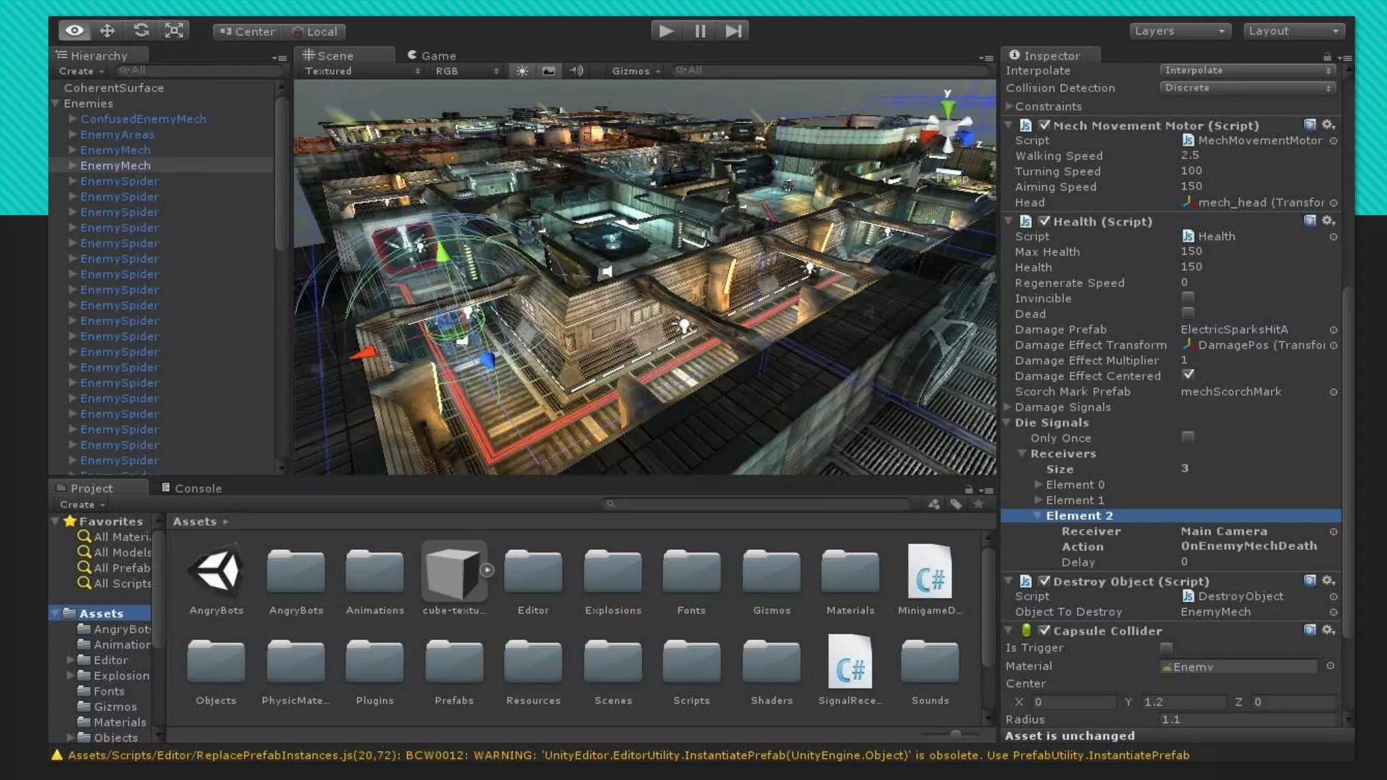Select the Scale tool in toolbar
Screen dimensions: 1387x780
(174, 30)
